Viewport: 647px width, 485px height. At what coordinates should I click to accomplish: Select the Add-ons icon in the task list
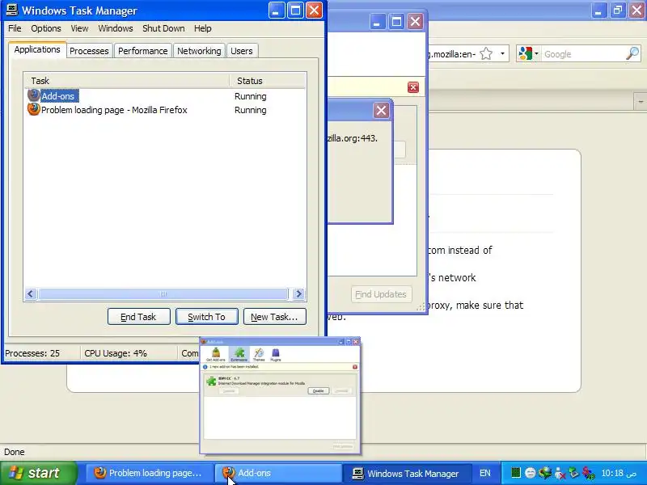[x=33, y=95]
